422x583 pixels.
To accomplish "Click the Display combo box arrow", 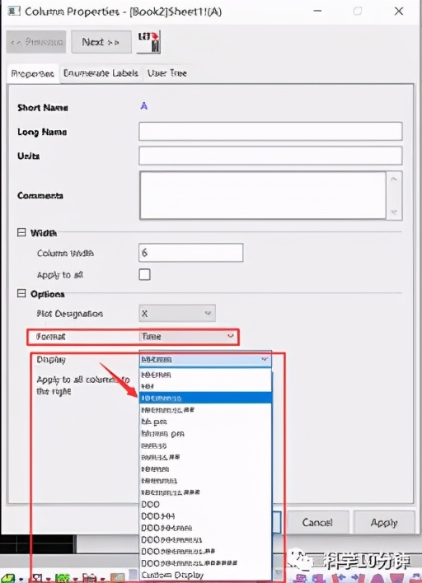I will (x=265, y=360).
